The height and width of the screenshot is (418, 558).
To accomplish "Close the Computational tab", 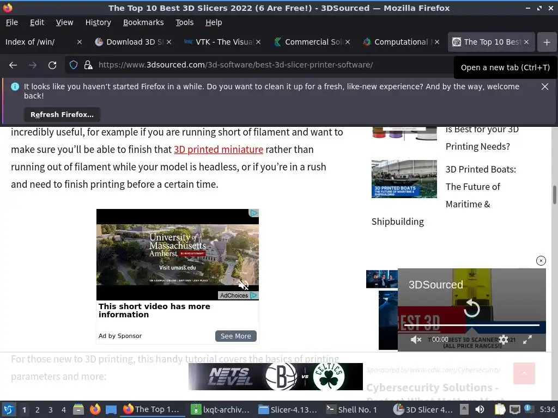I will pos(437,42).
